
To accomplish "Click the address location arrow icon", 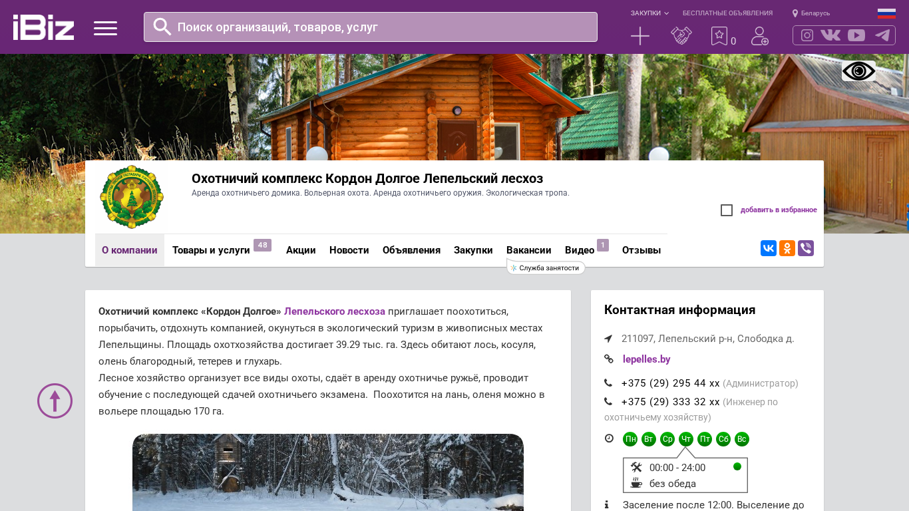I will pyautogui.click(x=608, y=339).
